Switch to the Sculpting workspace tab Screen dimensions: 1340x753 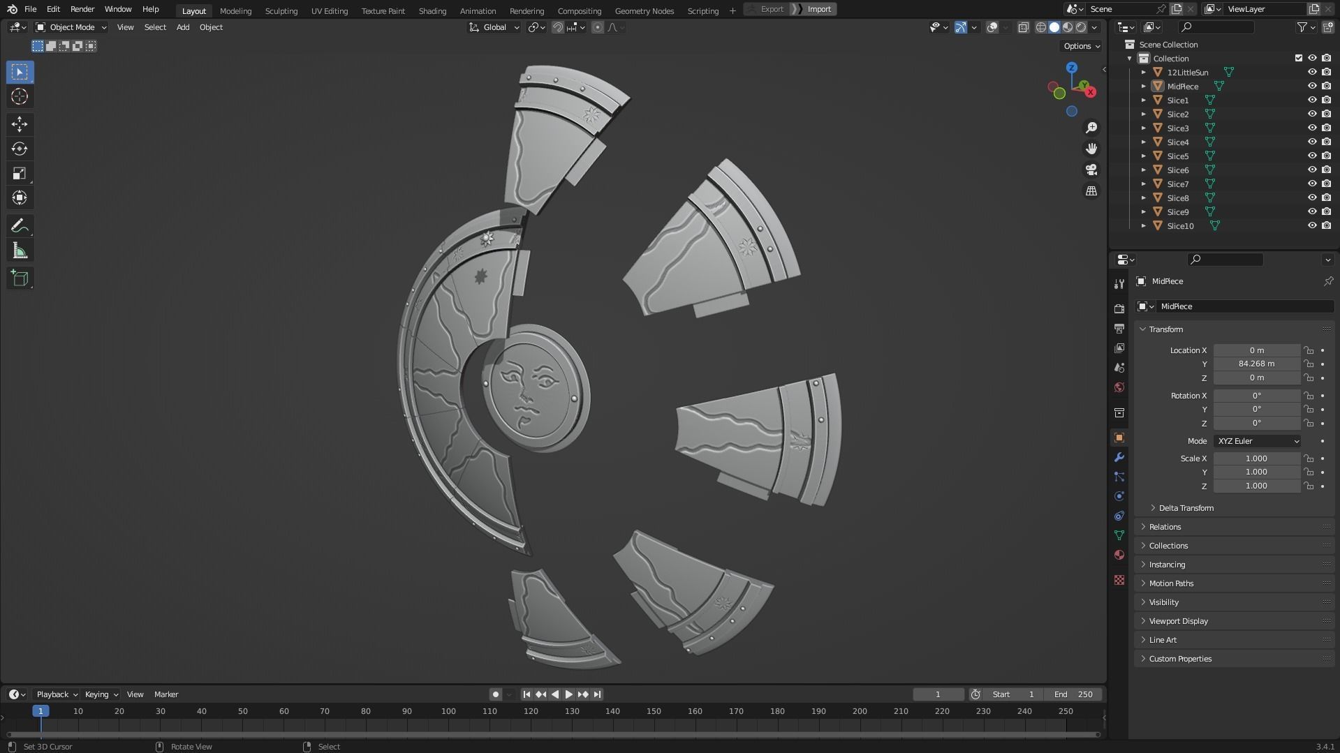281,10
